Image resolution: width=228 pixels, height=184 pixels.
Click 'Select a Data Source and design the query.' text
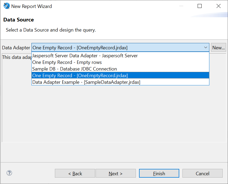click(x=51, y=30)
